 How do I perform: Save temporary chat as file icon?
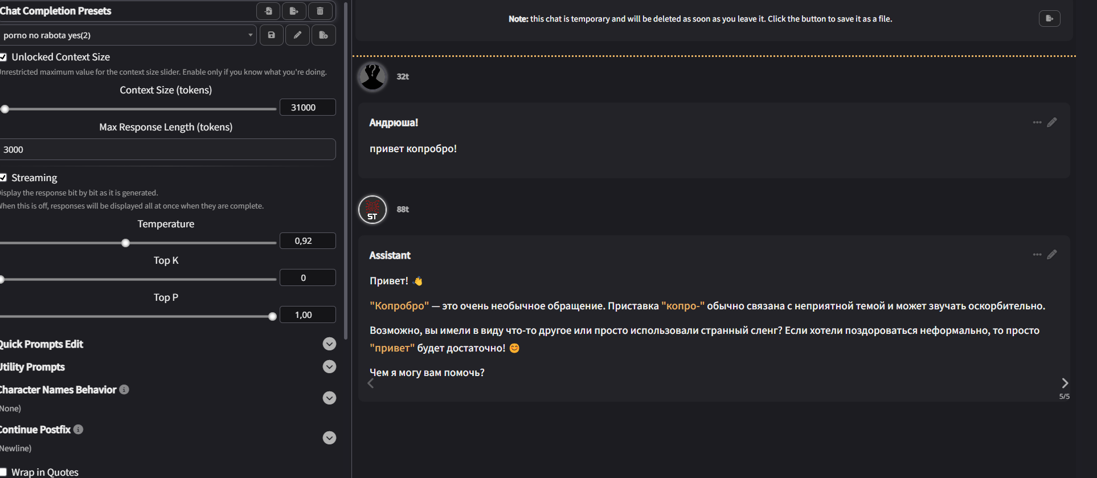tap(1049, 19)
